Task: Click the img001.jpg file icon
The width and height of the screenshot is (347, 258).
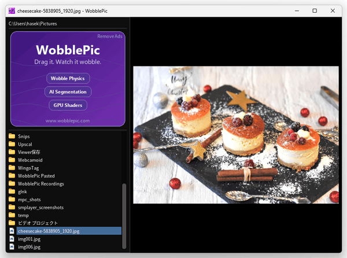Action: [12, 239]
